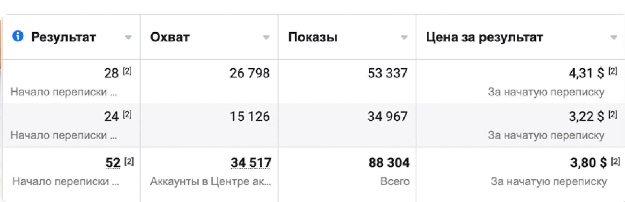The width and height of the screenshot is (625, 202).
Task: Click the blue info icon beside Результат
Action: tap(18, 36)
